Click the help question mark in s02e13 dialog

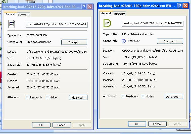pos(84,7)
